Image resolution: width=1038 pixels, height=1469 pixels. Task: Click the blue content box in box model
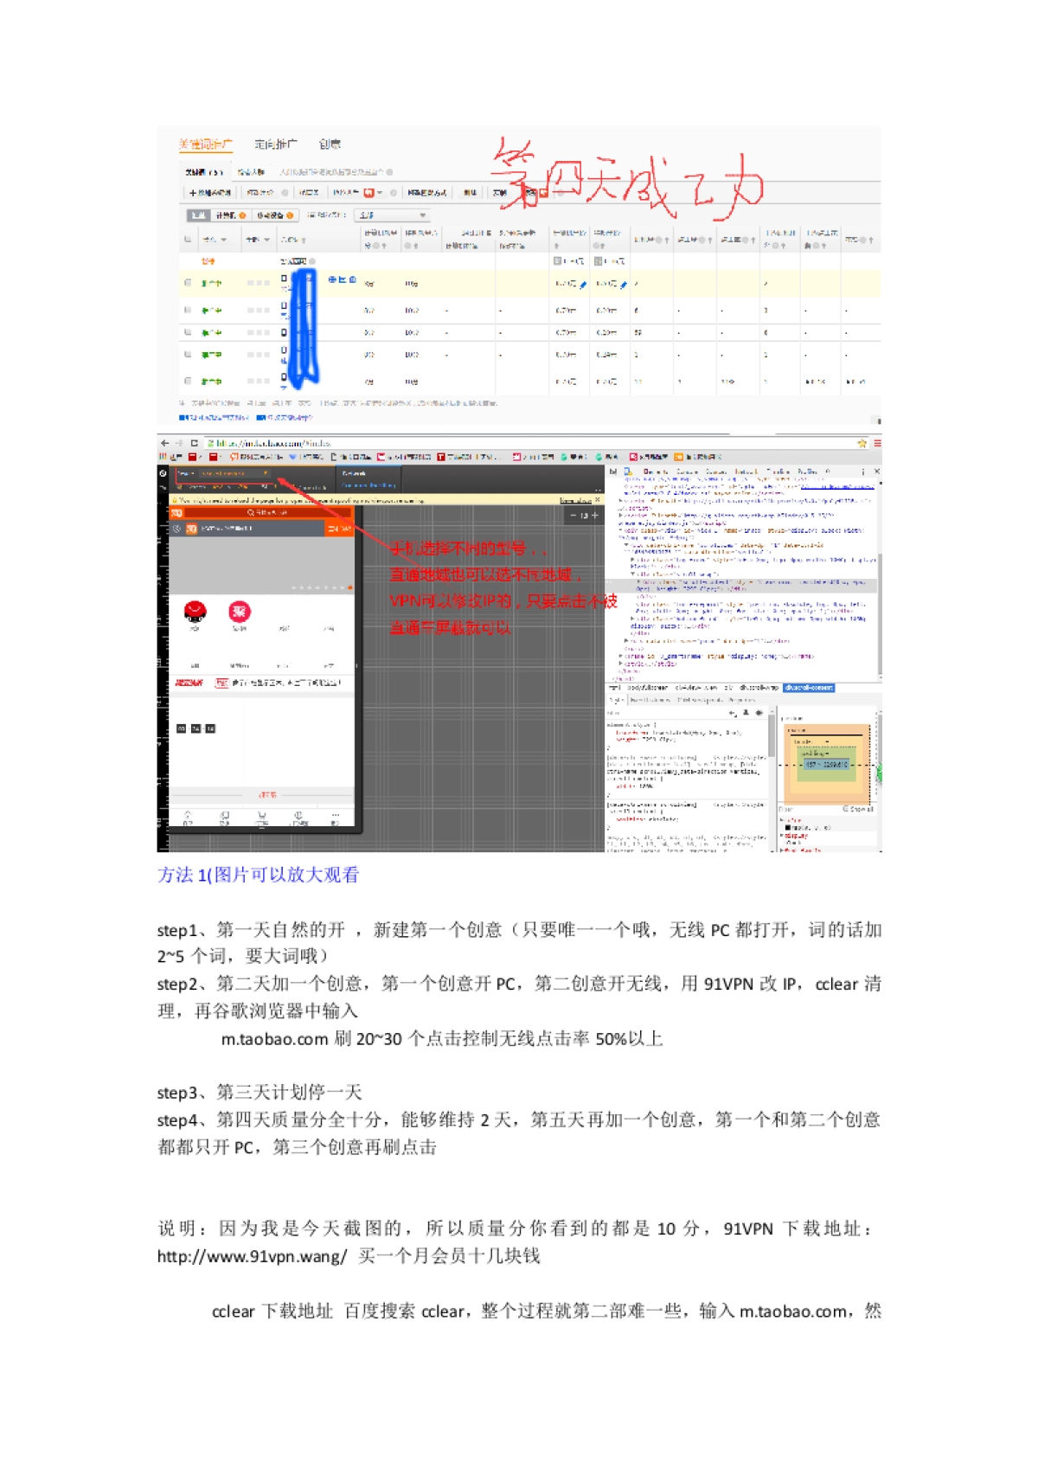click(x=828, y=765)
